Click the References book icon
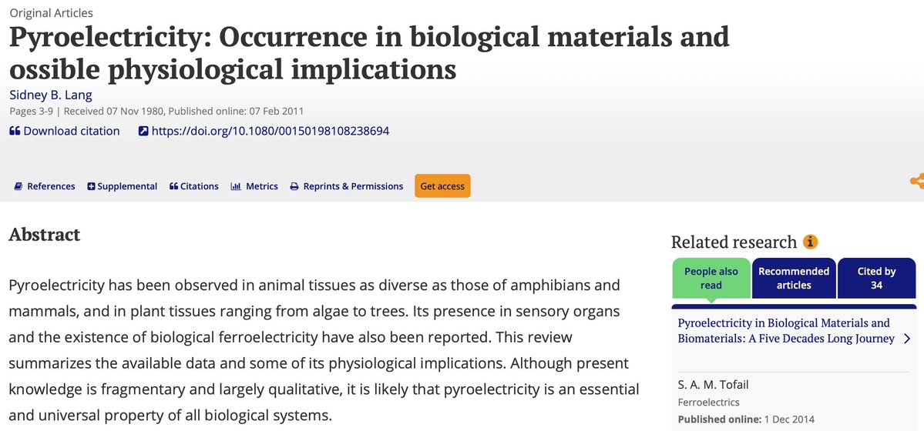 (18, 186)
